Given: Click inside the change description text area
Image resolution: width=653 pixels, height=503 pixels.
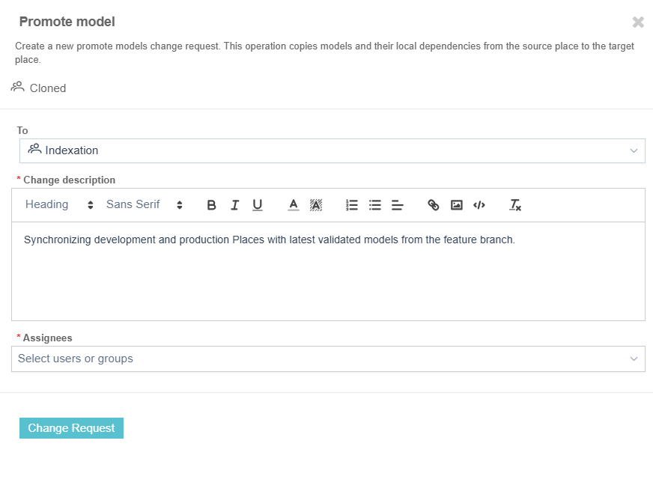Looking at the screenshot, I should pyautogui.click(x=328, y=277).
